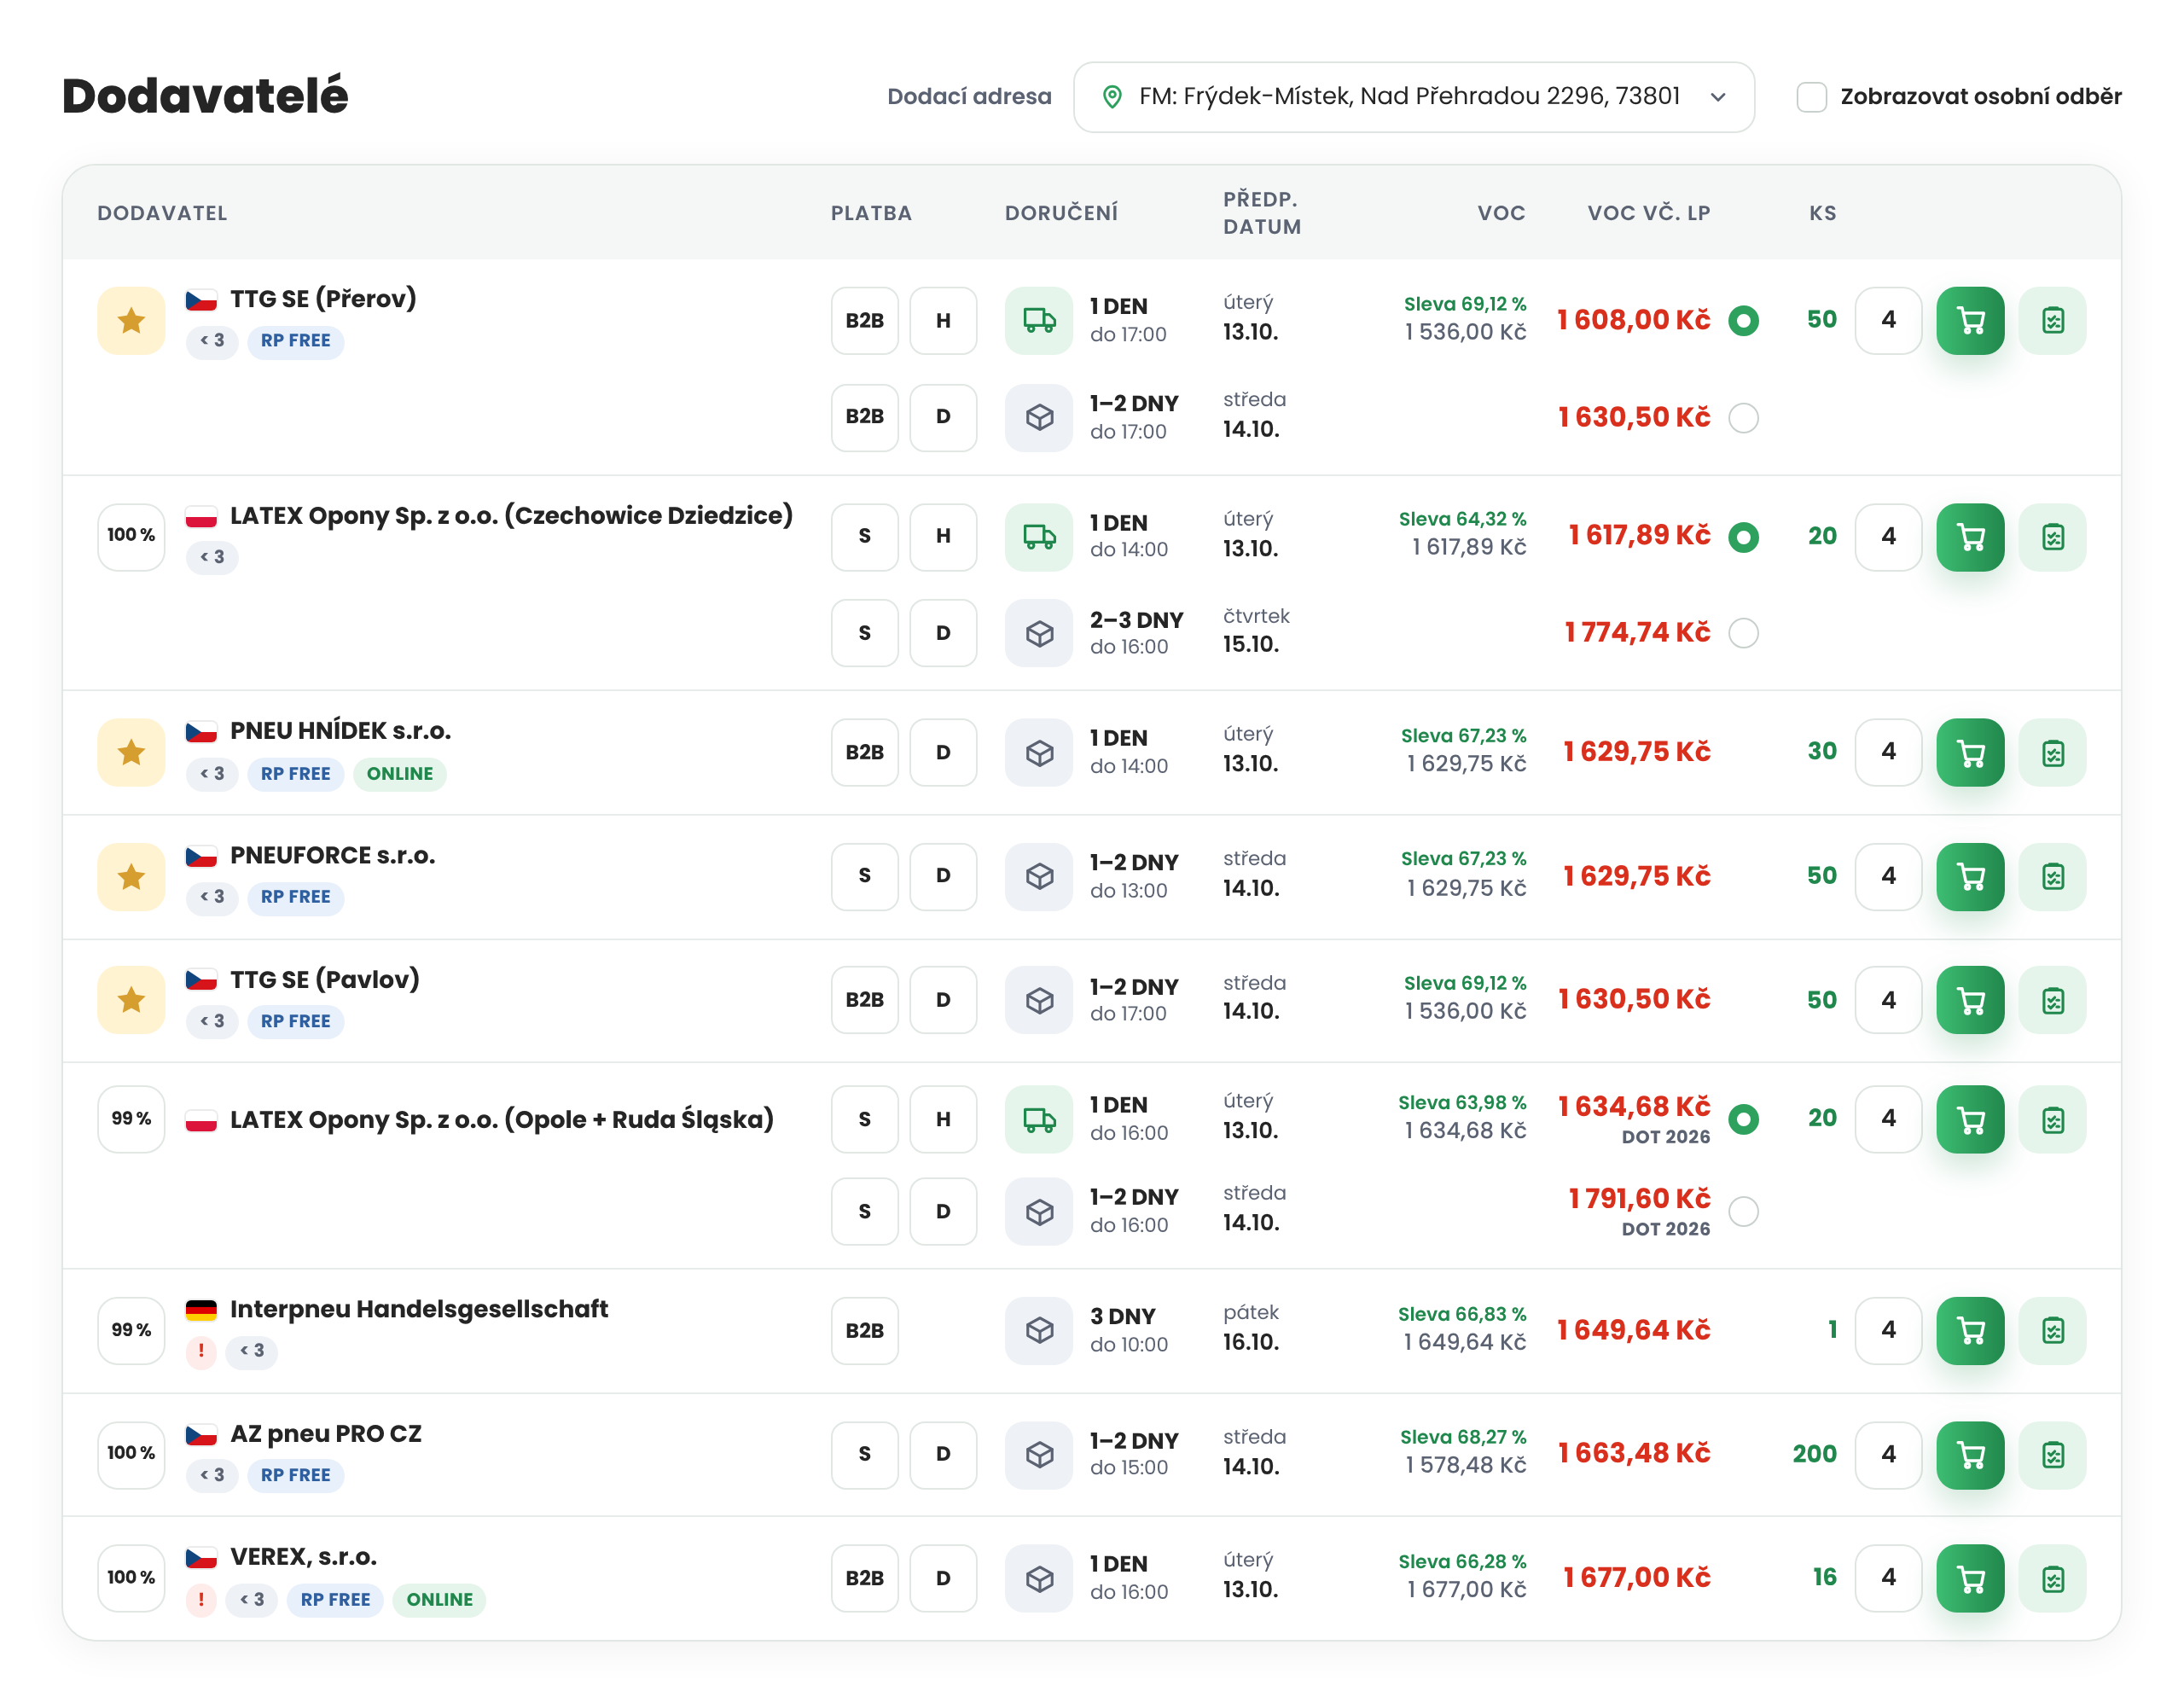Screen dimensions: 2184x1703
Task: Click truck delivery icon for LATEX Czechowice
Action: (1039, 537)
